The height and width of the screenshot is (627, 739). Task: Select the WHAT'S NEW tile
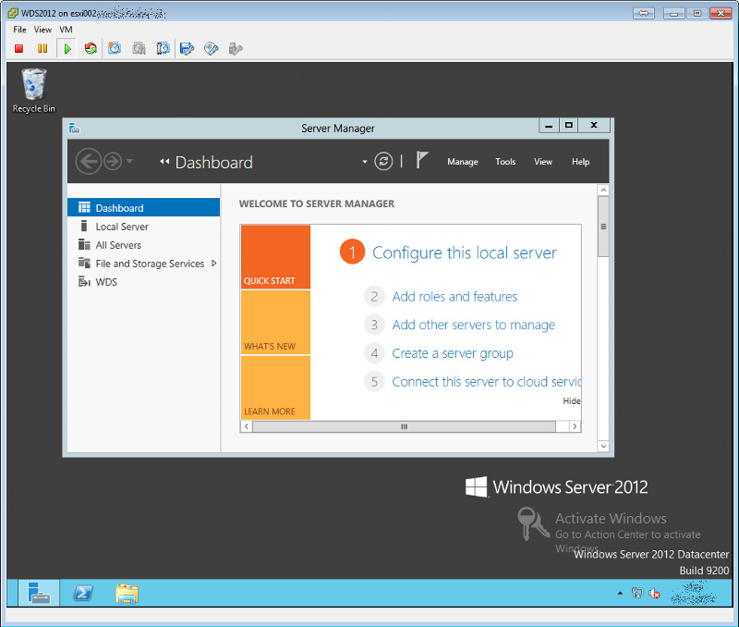tap(275, 322)
